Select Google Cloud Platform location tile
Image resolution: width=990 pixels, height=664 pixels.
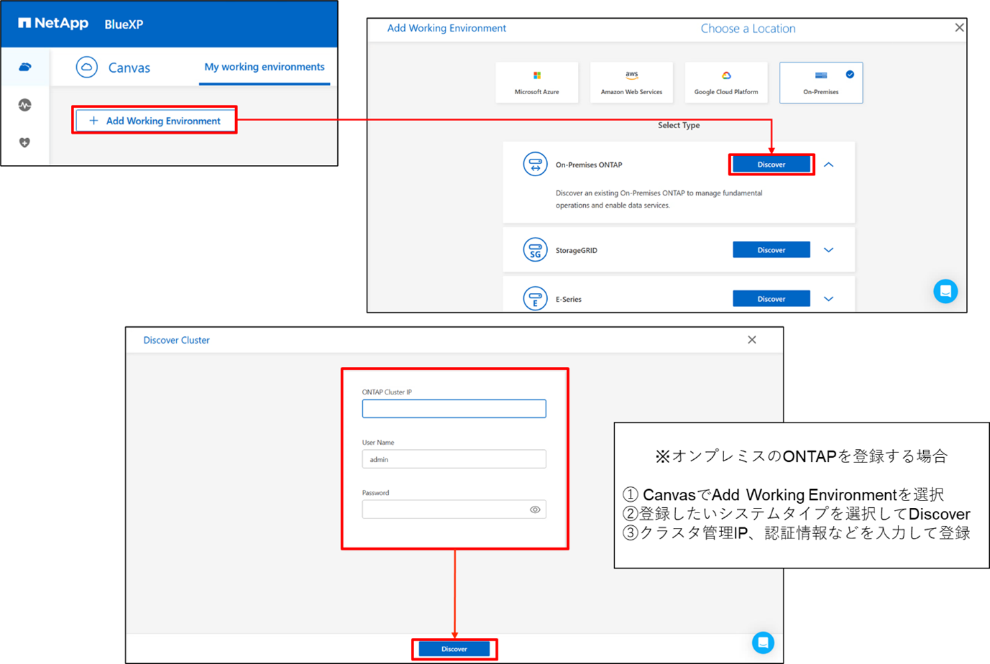click(x=726, y=83)
